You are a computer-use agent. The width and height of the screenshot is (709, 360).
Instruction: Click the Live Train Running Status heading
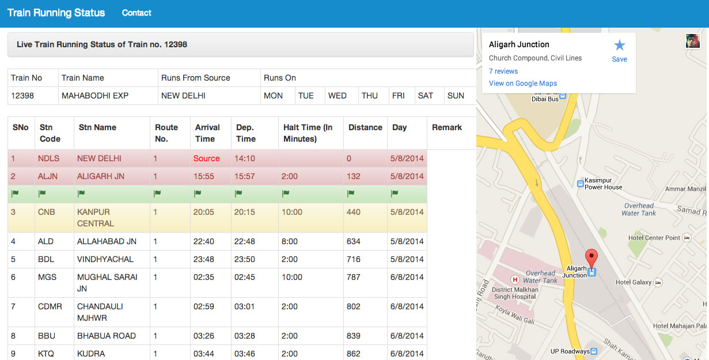click(x=102, y=44)
